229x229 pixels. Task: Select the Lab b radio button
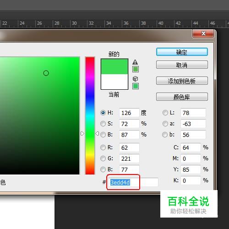pyautogui.click(x=165, y=135)
